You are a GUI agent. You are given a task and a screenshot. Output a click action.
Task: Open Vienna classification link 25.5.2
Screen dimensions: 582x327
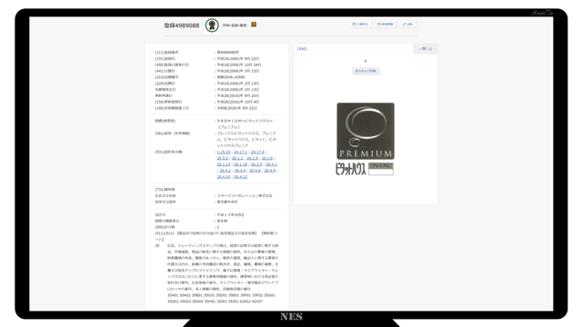coord(222,158)
